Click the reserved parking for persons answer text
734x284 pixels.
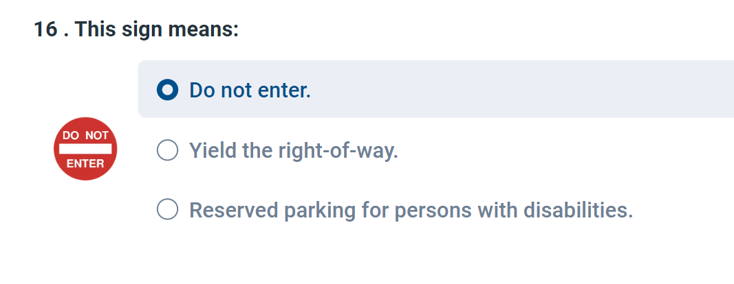(411, 210)
